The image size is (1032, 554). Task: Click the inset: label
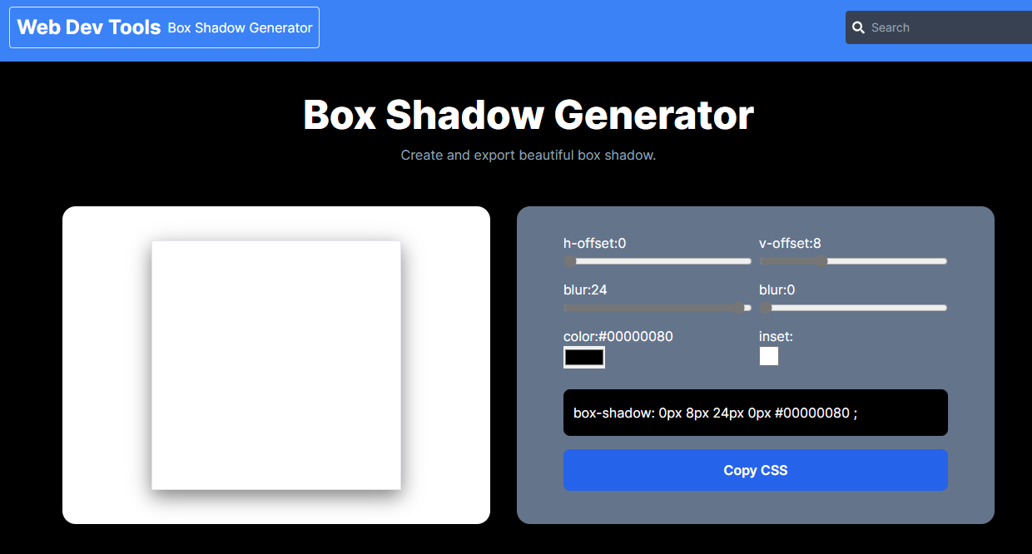point(776,337)
